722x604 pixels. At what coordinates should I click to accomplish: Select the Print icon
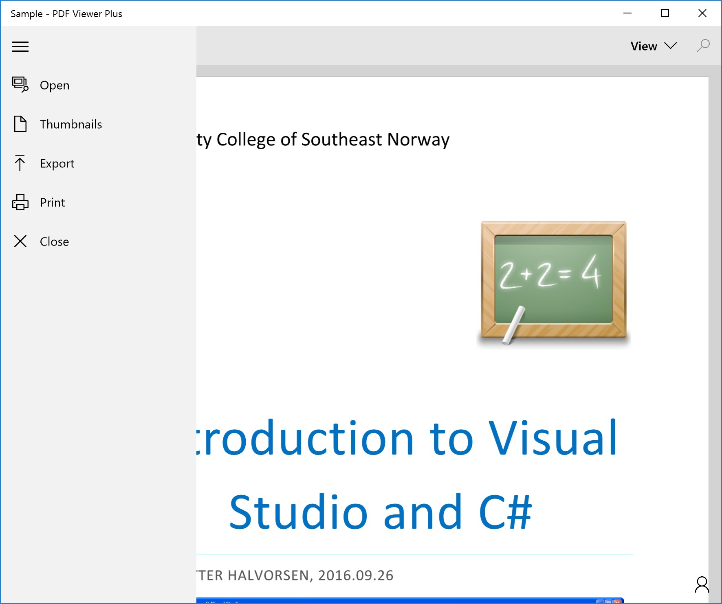point(20,202)
